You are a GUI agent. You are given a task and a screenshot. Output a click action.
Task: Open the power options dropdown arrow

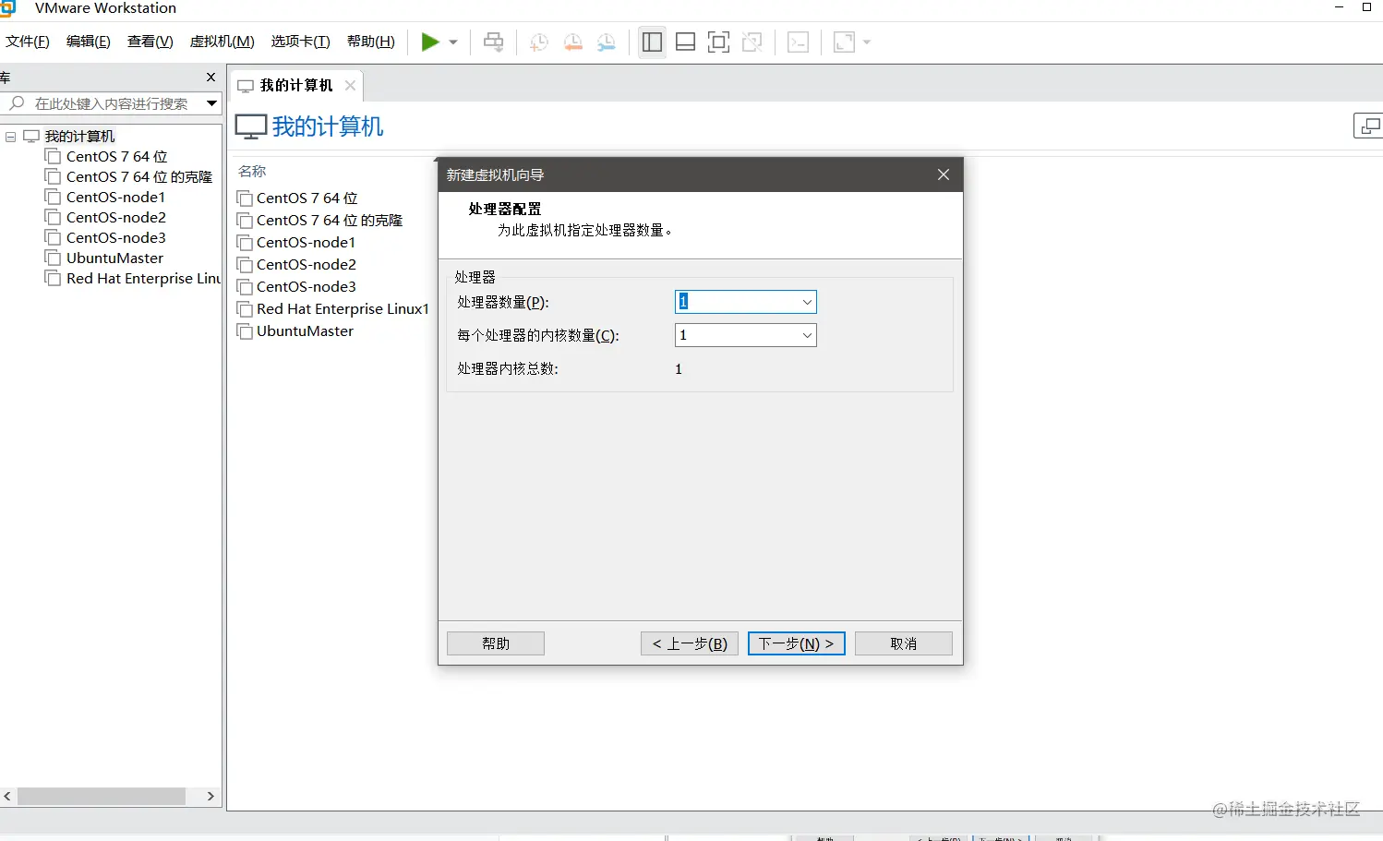[453, 42]
